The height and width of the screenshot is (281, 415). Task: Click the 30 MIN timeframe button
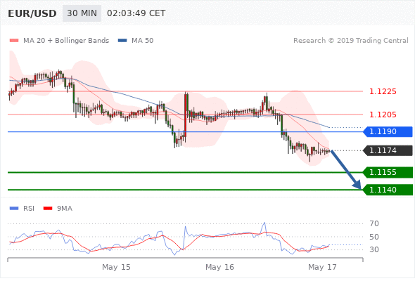[82, 13]
